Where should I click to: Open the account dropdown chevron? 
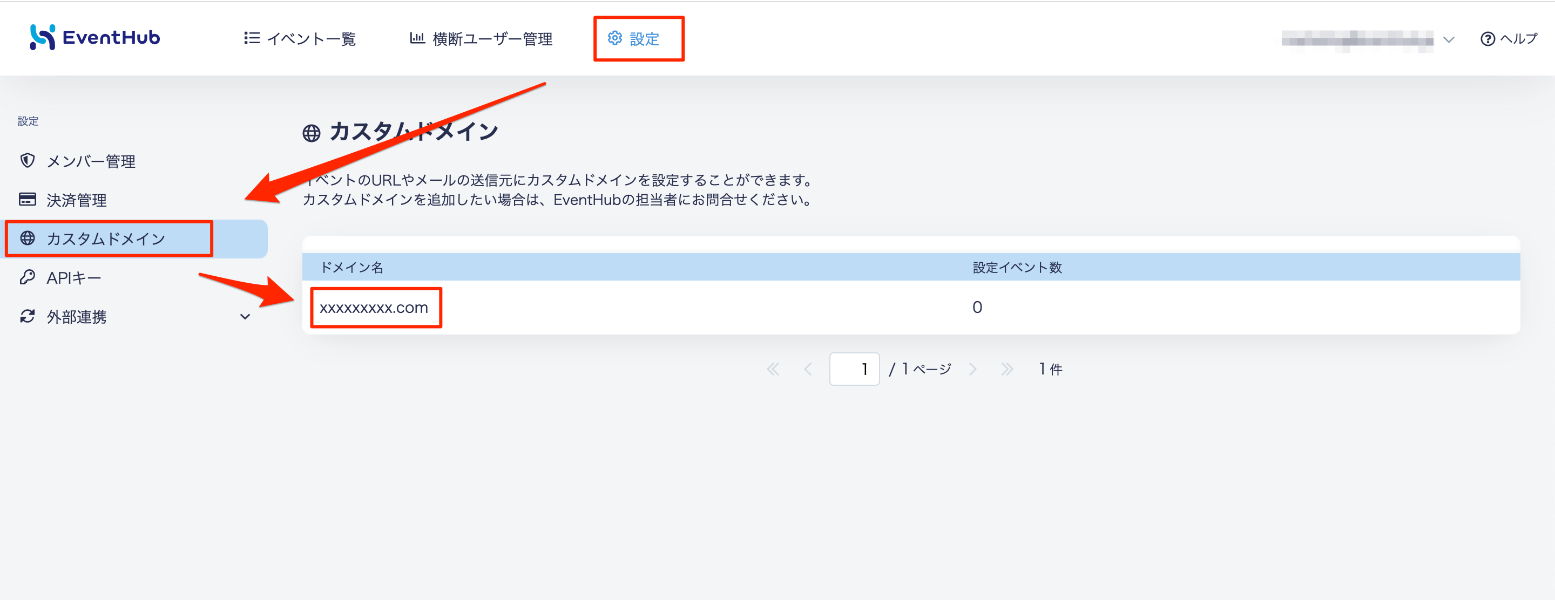[1449, 40]
